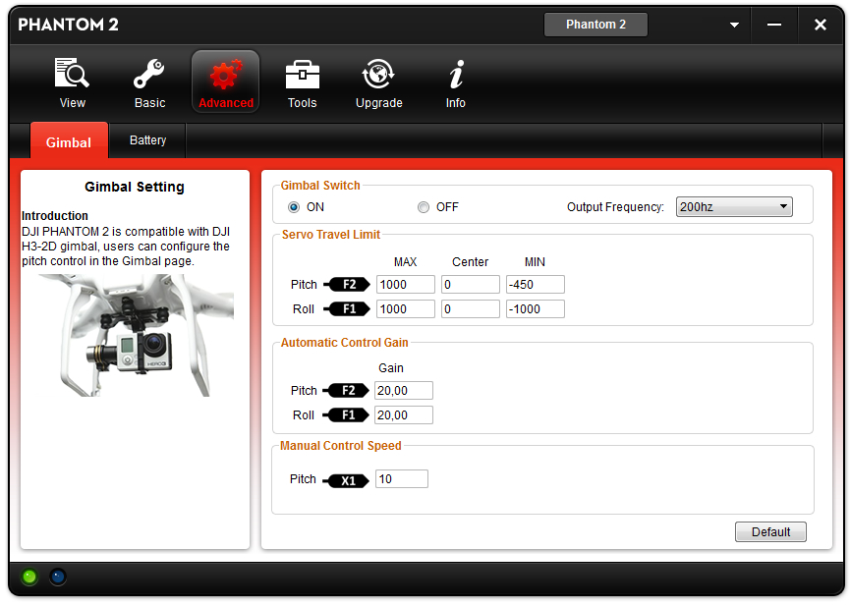The height and width of the screenshot is (606, 850).
Task: Switch to the Battery tab
Action: 147,140
